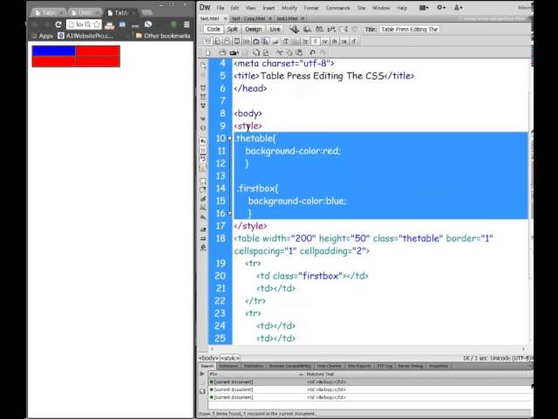
Task: Click the New document icon in Standard toolbar
Action: pos(208,52)
